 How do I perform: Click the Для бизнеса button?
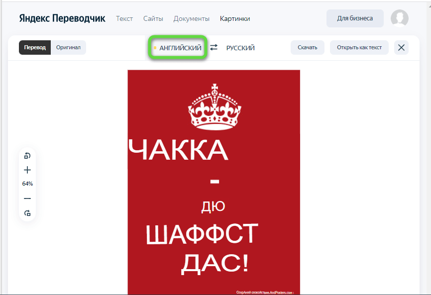(355, 18)
